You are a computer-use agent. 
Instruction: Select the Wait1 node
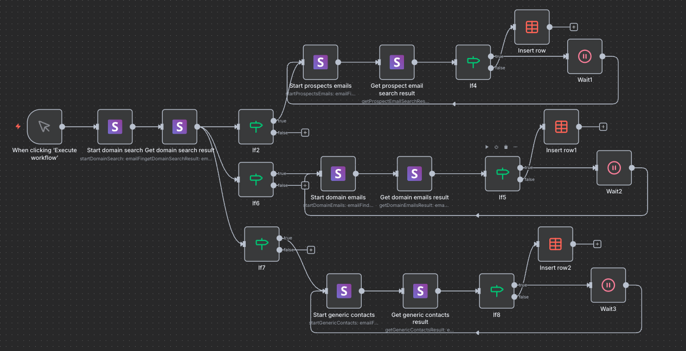[585, 56]
